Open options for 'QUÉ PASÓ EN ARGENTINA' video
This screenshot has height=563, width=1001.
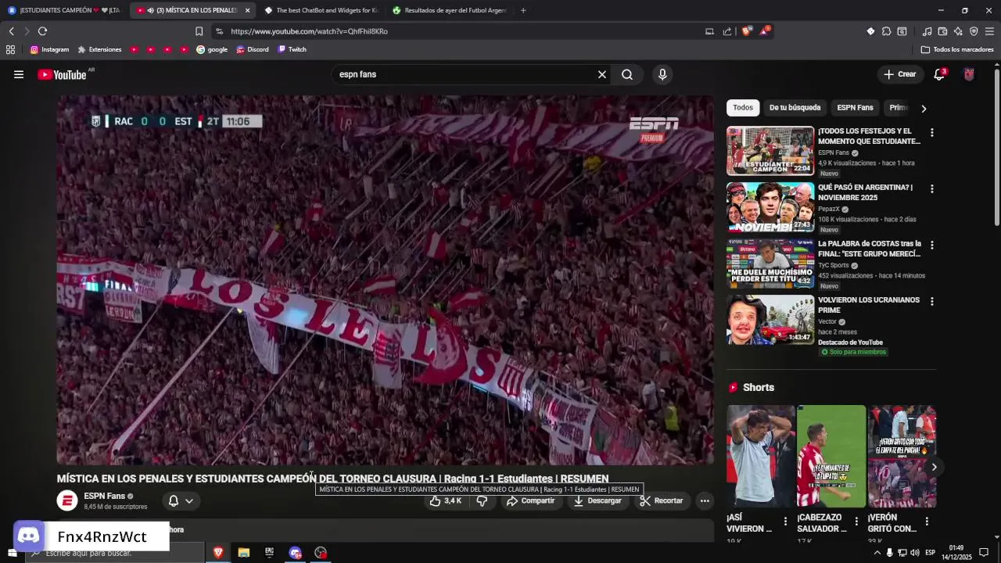tap(931, 188)
